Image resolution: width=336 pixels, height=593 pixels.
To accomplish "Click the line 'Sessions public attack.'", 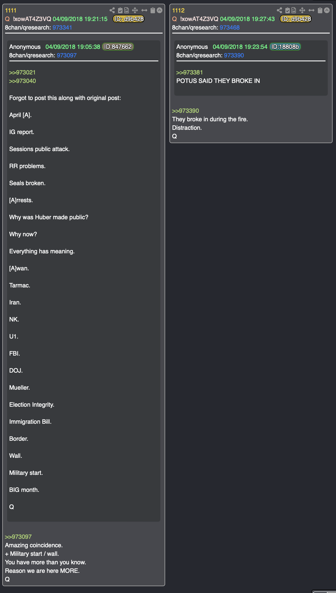I will [39, 149].
